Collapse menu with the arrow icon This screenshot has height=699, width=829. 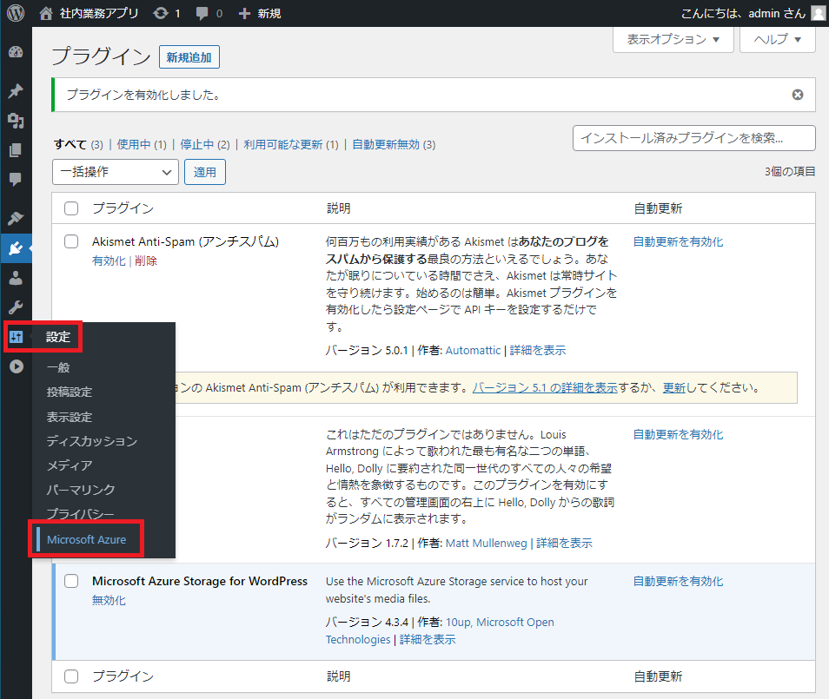16,366
